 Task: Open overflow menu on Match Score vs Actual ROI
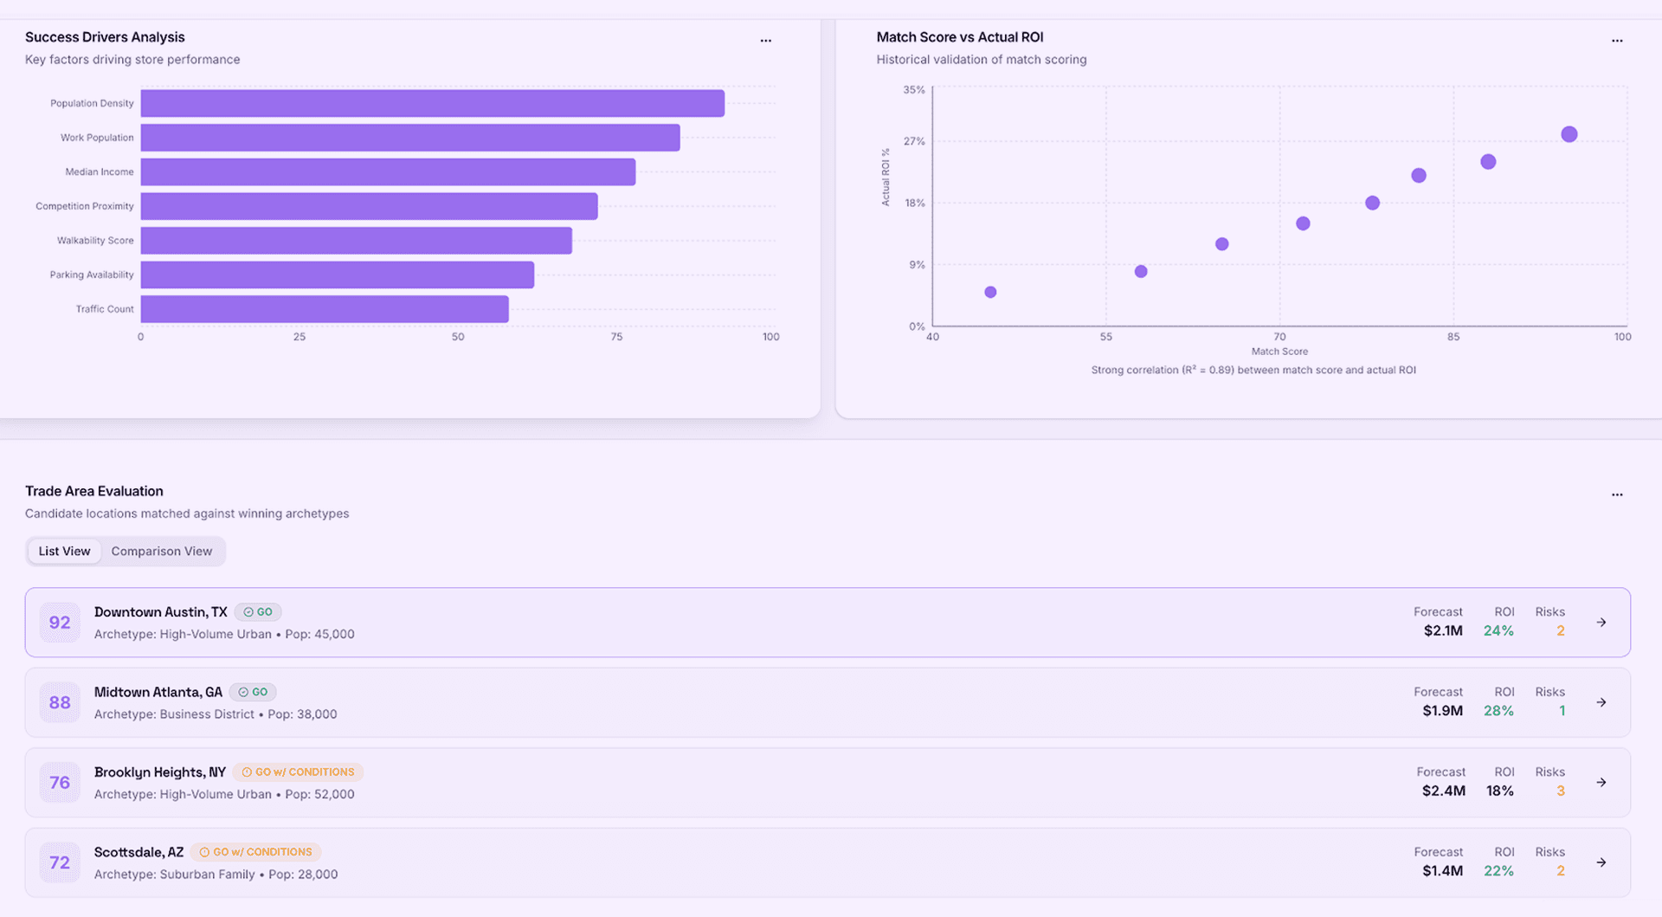click(x=1618, y=39)
